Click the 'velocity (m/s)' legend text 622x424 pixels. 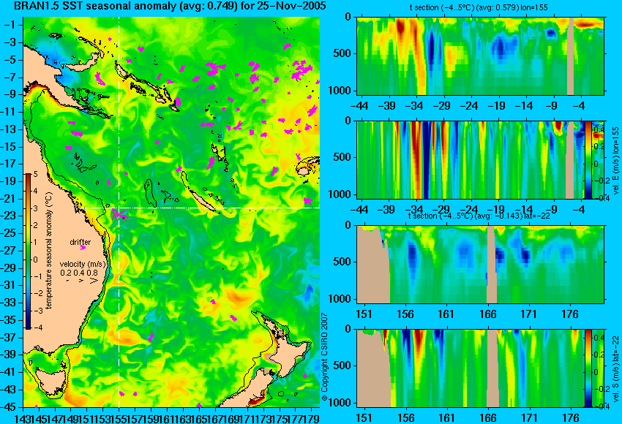[83, 264]
